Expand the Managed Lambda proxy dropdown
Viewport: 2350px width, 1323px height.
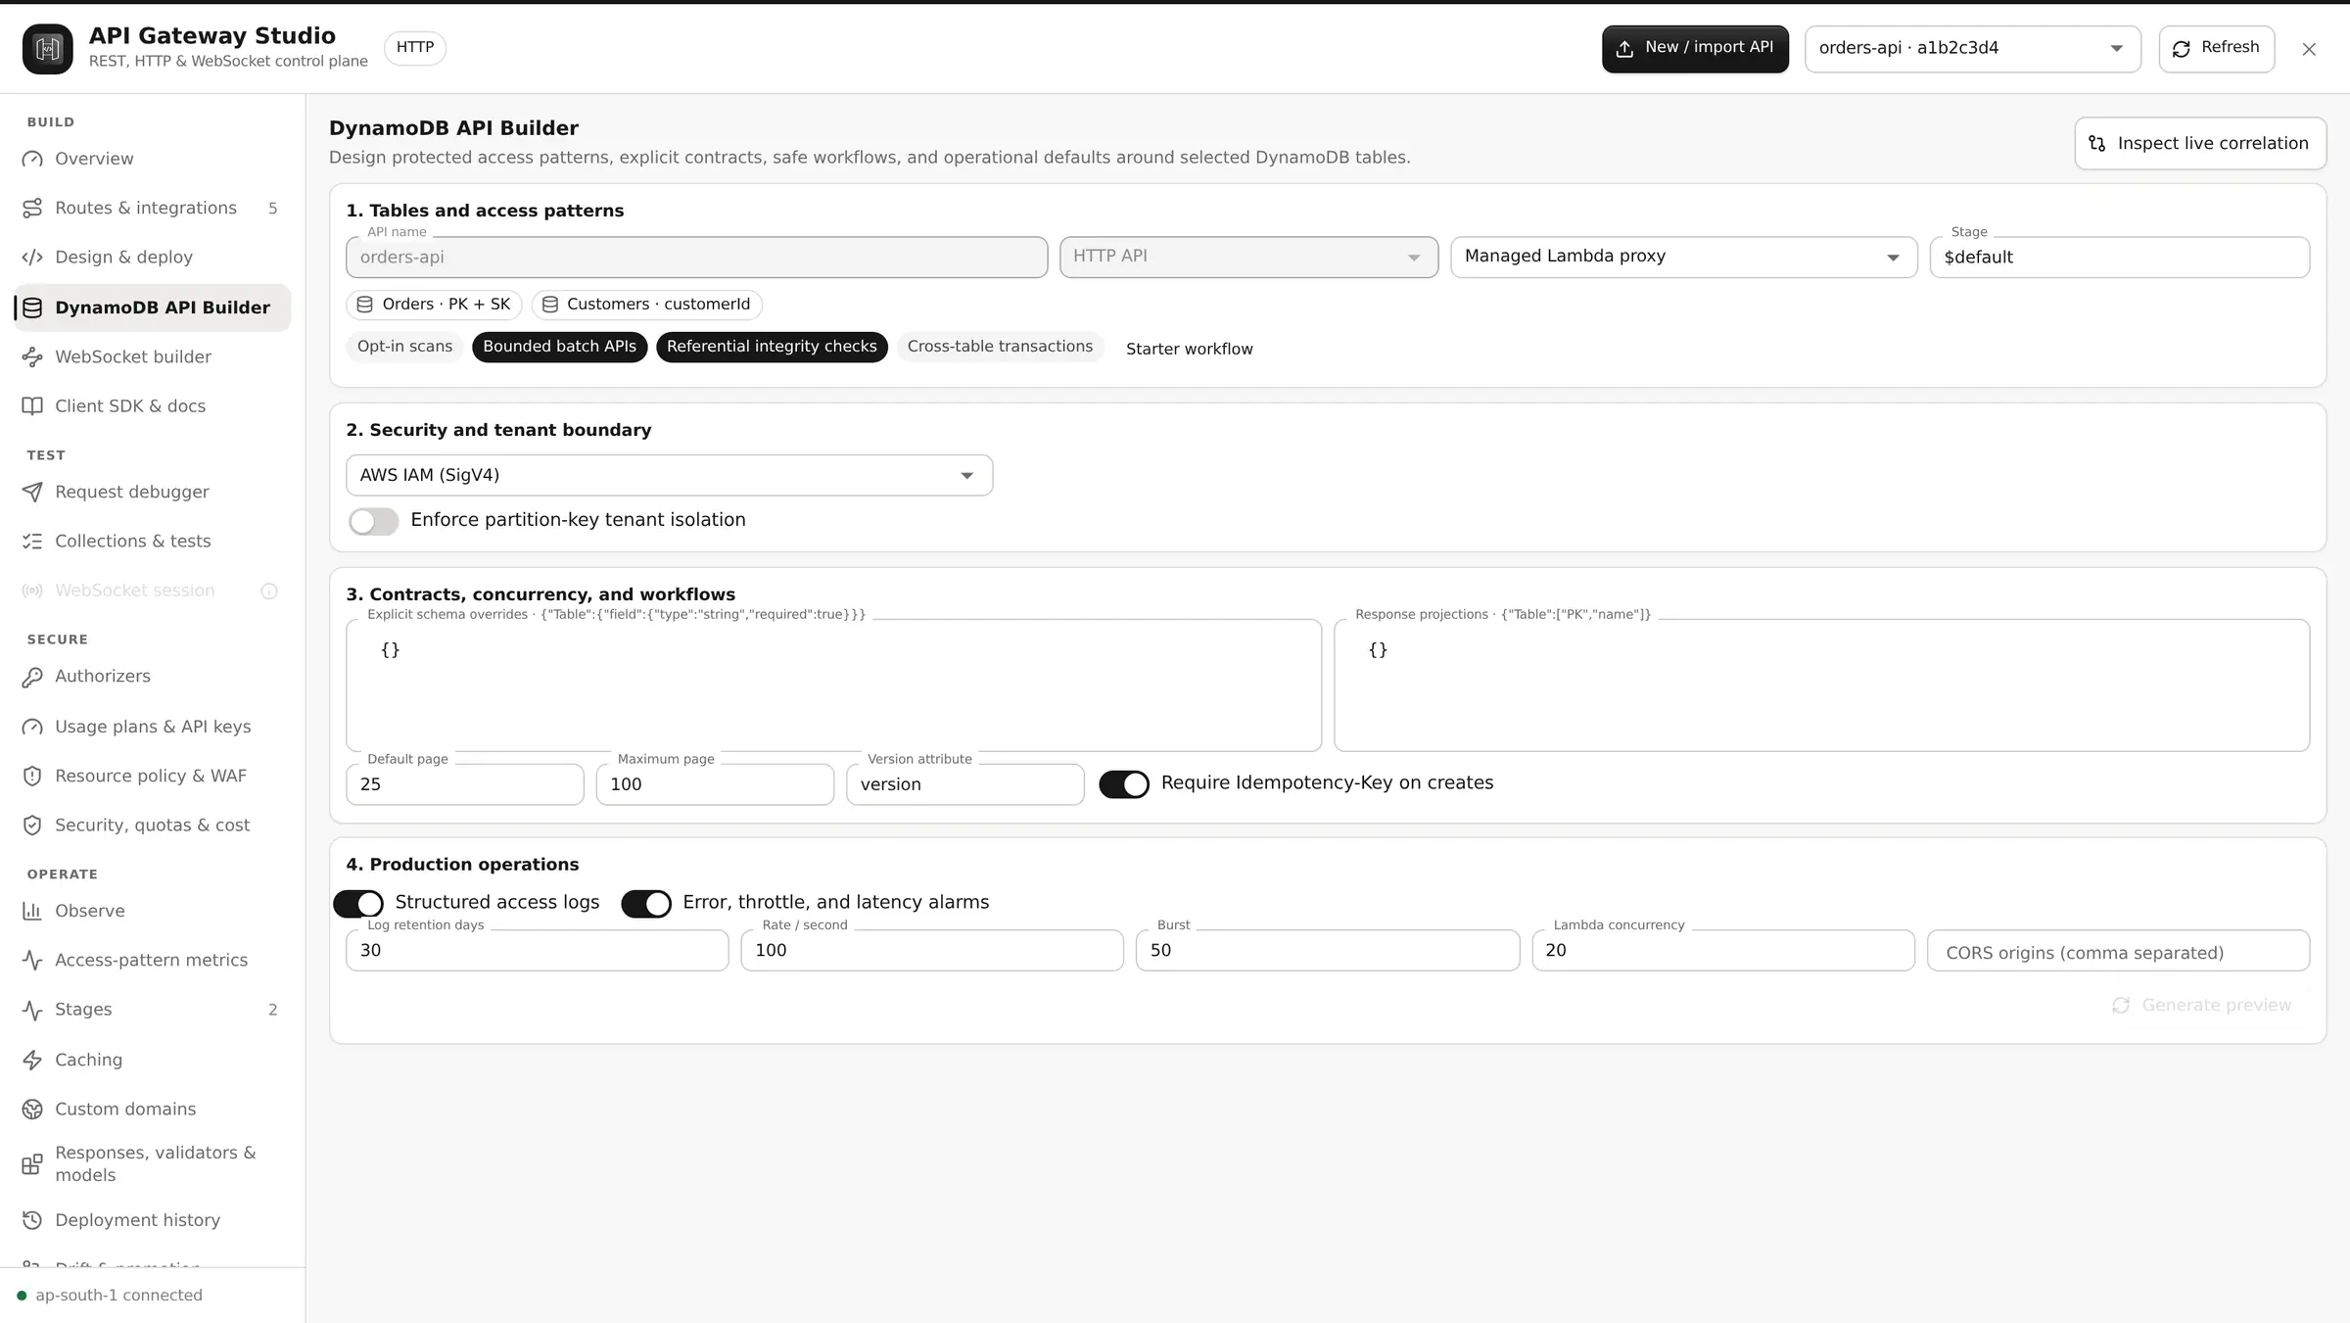pos(1683,257)
